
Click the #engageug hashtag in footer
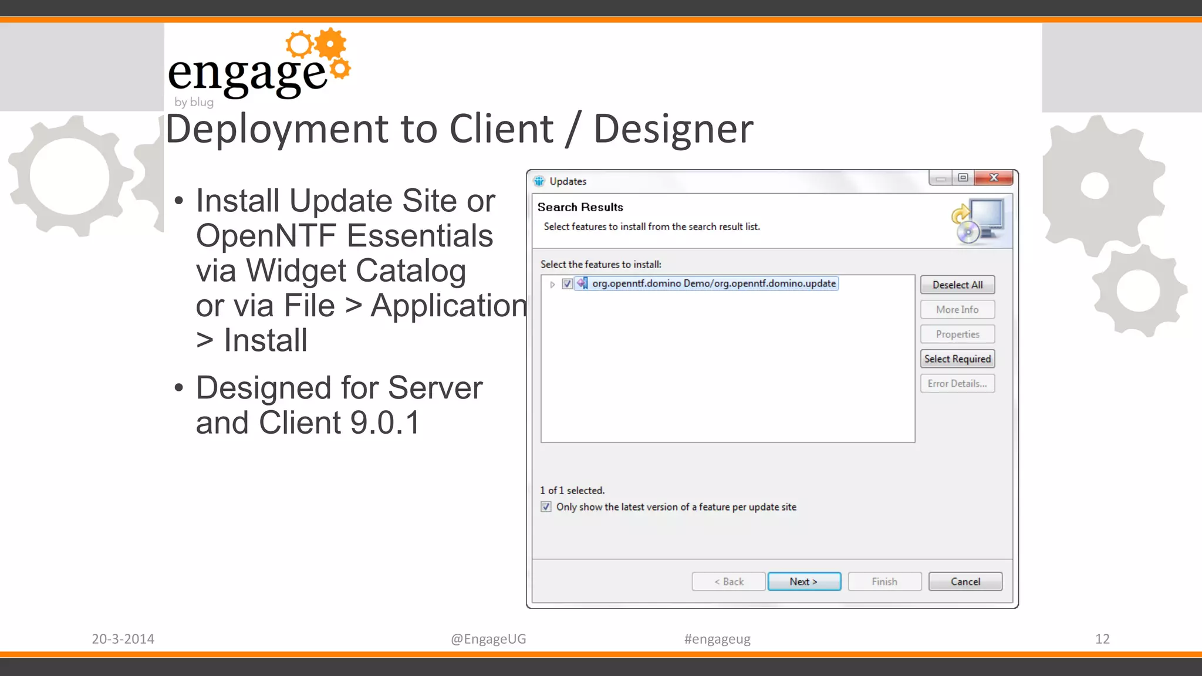pyautogui.click(x=717, y=639)
